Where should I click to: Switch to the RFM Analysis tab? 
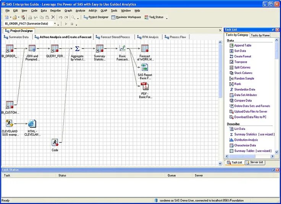tap(148, 37)
